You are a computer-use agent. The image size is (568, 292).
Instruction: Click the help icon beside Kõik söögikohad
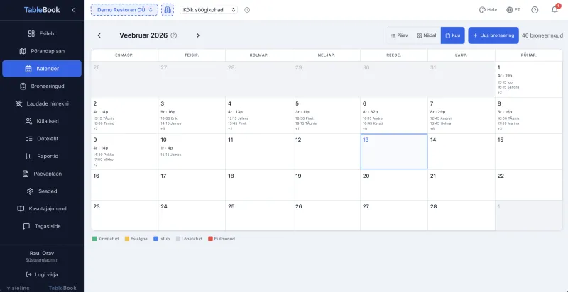[x=247, y=10]
